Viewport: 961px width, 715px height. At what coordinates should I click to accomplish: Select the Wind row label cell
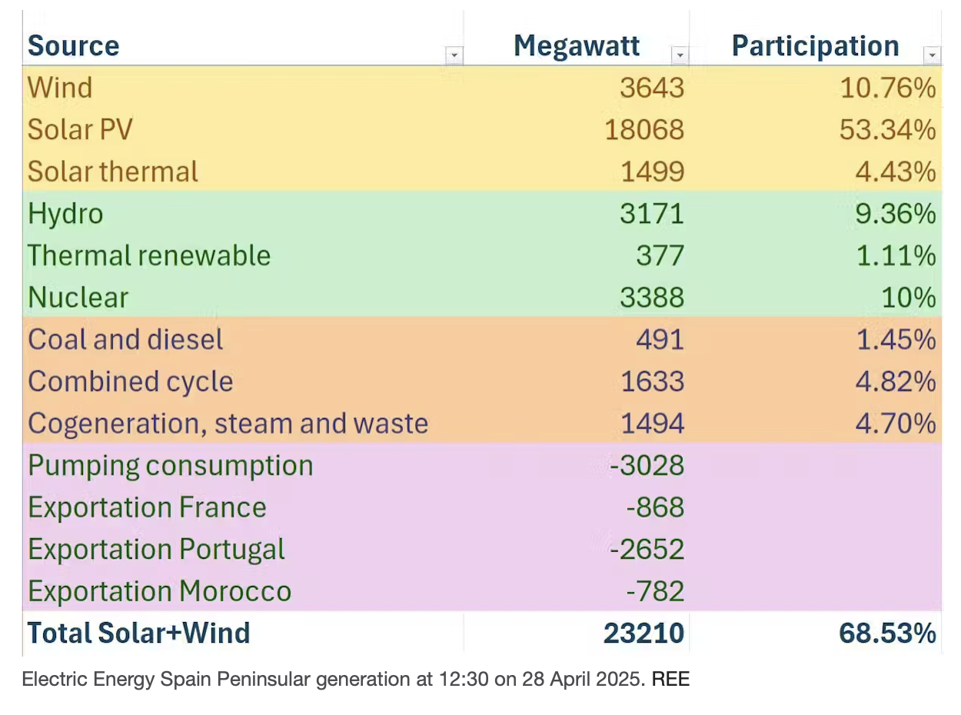pos(60,87)
